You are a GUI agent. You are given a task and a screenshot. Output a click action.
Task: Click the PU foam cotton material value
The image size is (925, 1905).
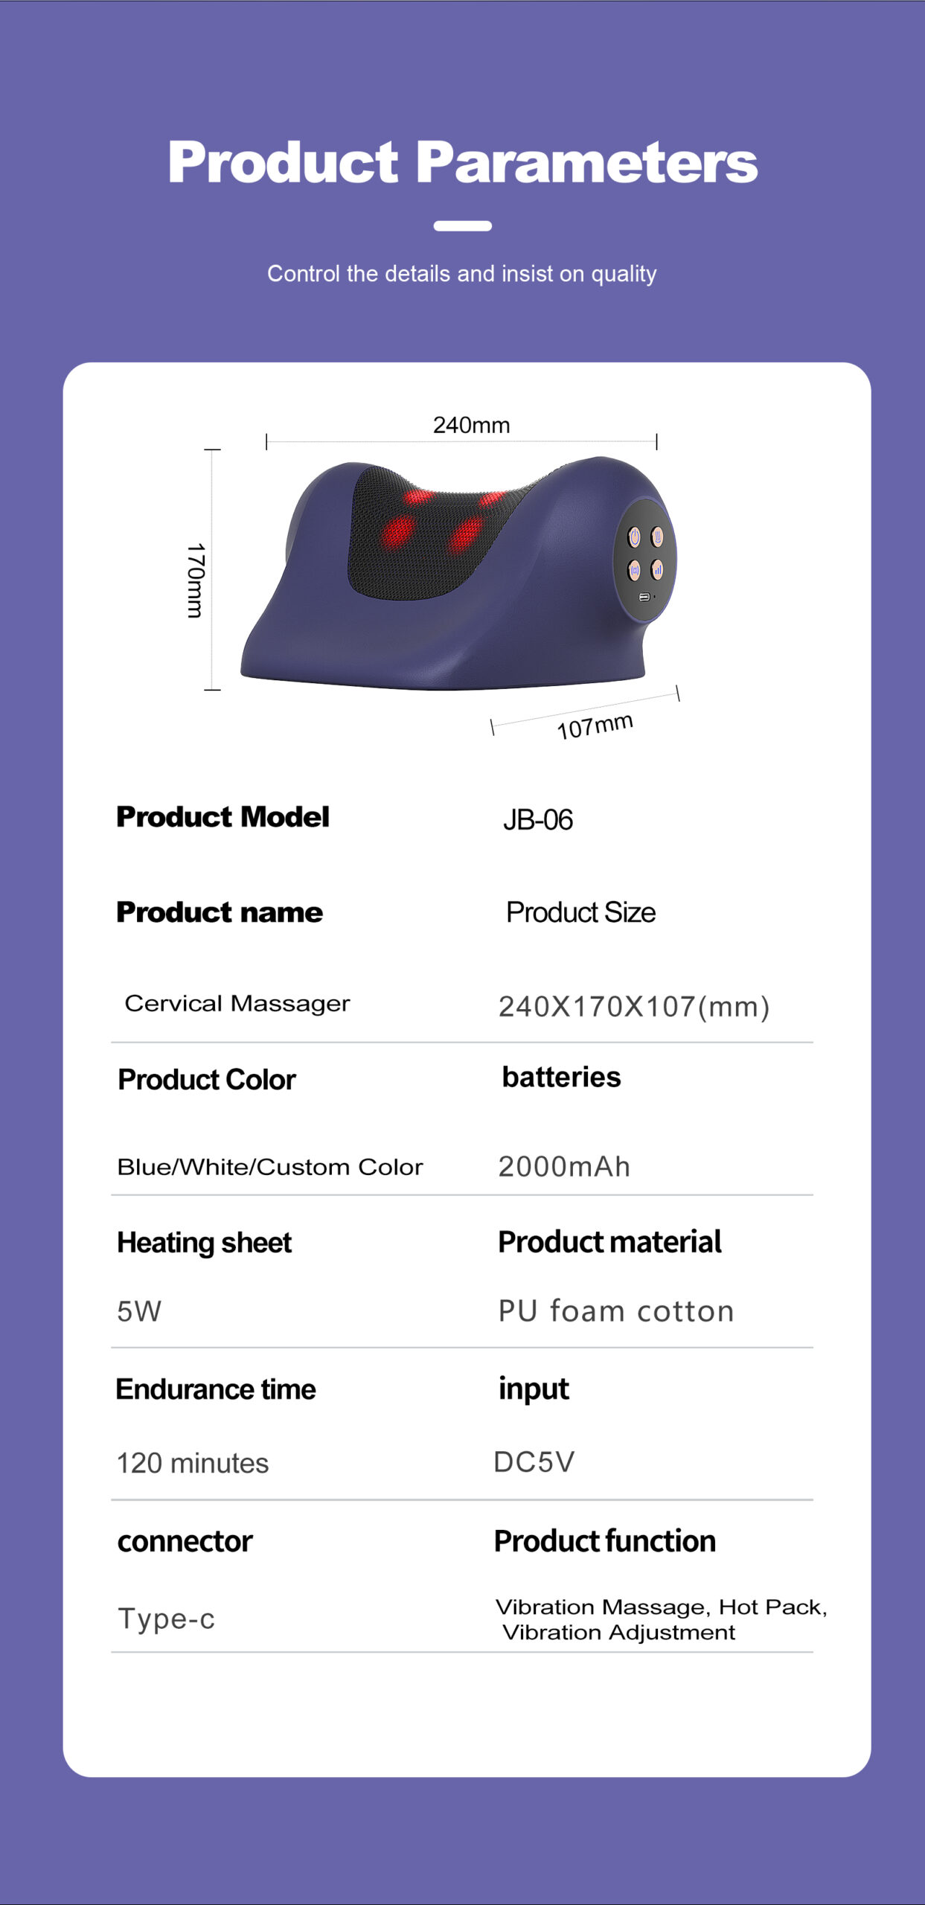[x=615, y=1311]
